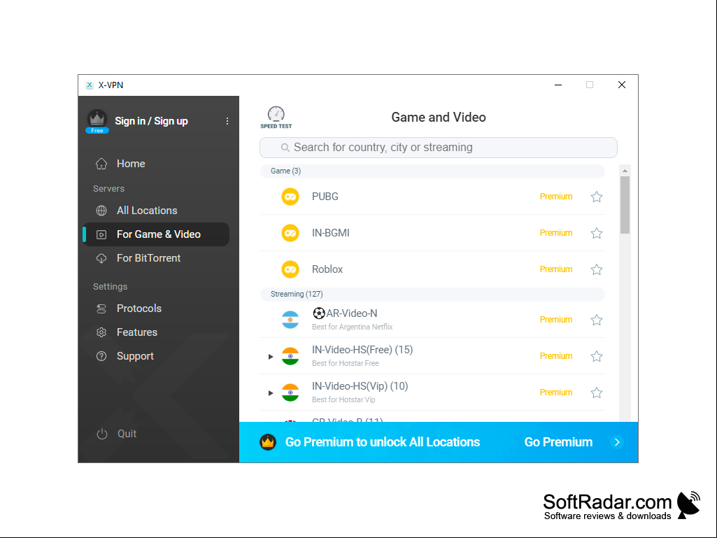
Task: Click the Premium label for Roblox
Action: tap(556, 269)
